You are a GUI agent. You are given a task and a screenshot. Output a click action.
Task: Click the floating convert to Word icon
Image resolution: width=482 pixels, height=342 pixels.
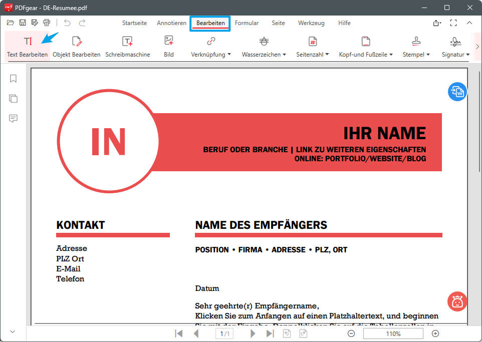point(456,91)
